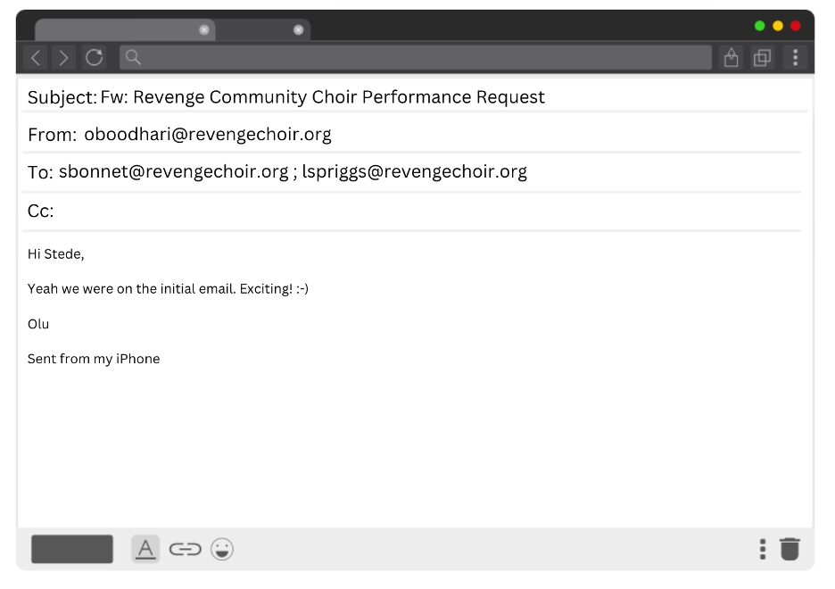Image resolution: width=835 pixels, height=589 pixels.
Task: Close the second browser tab
Action: 298,29
